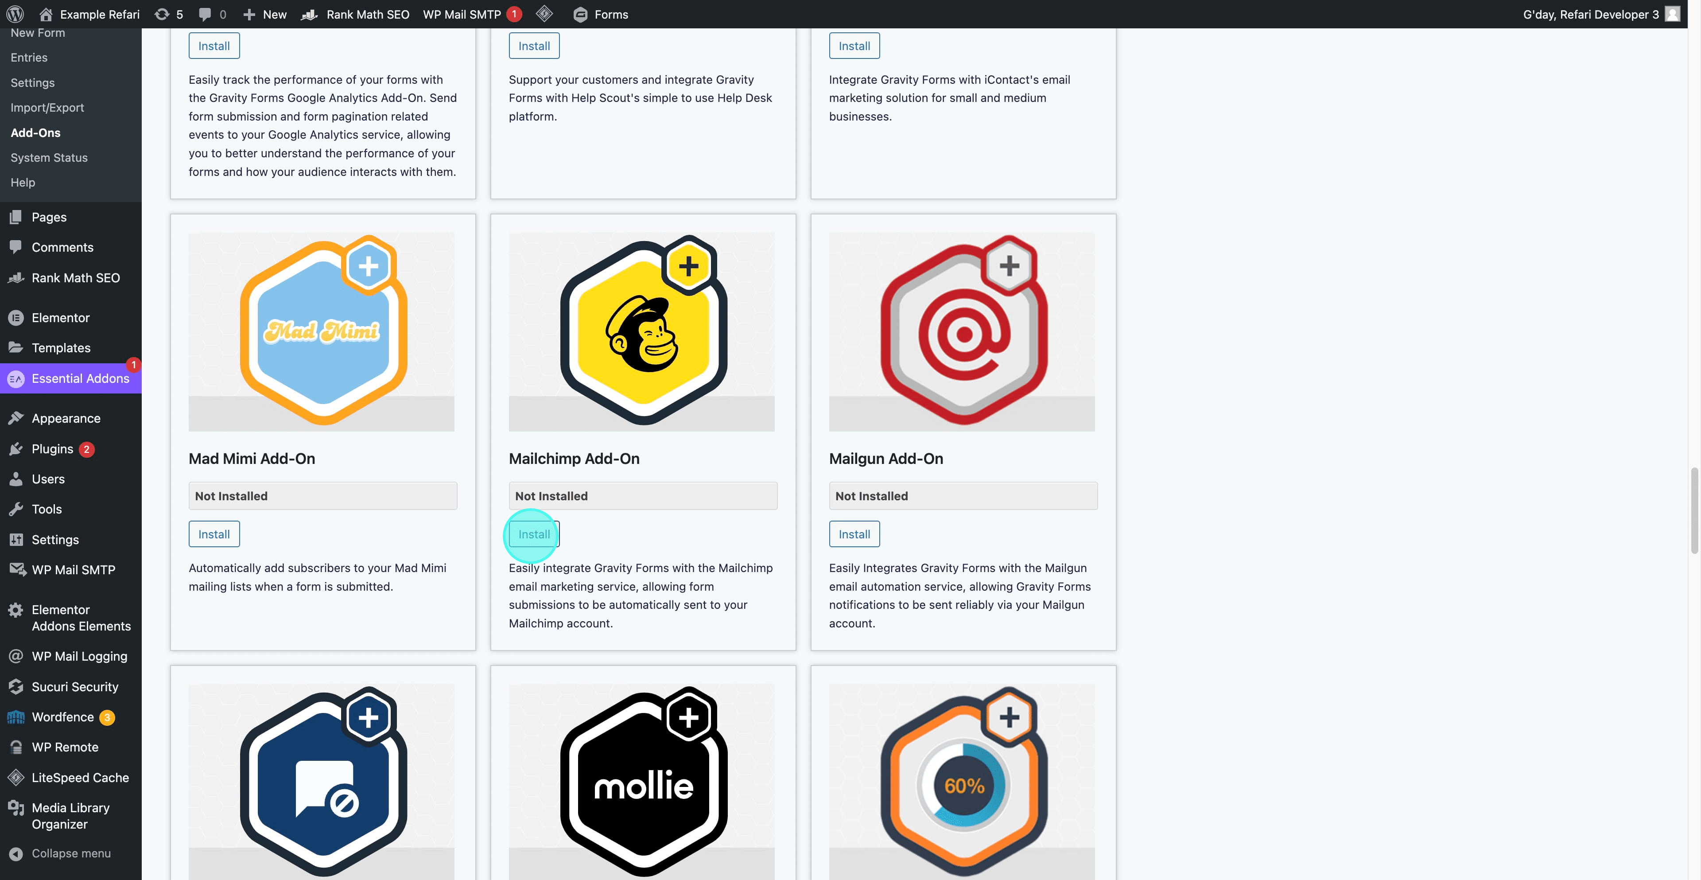This screenshot has height=880, width=1701.
Task: Click the Wordfence notification badge
Action: click(107, 717)
